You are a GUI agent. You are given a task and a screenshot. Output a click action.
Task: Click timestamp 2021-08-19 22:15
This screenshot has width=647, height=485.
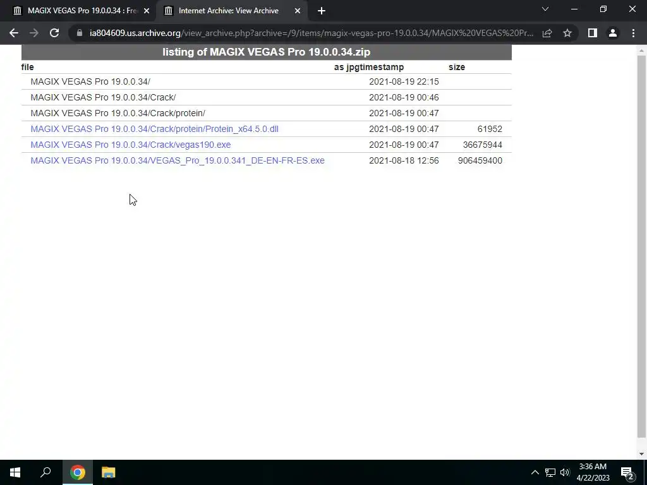pyautogui.click(x=404, y=81)
